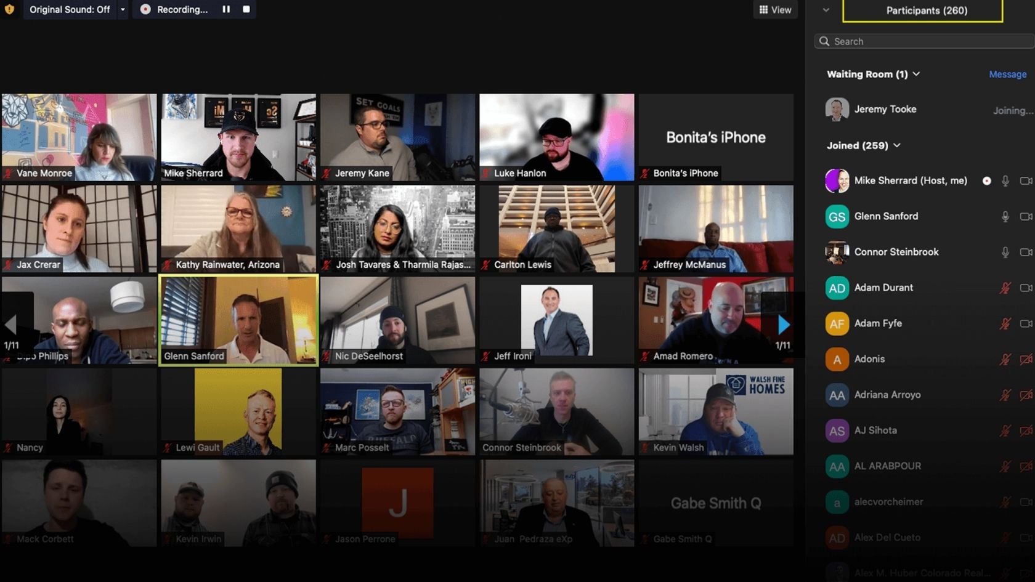Click the Message link for the waiting room
The height and width of the screenshot is (582, 1035).
coord(1007,74)
